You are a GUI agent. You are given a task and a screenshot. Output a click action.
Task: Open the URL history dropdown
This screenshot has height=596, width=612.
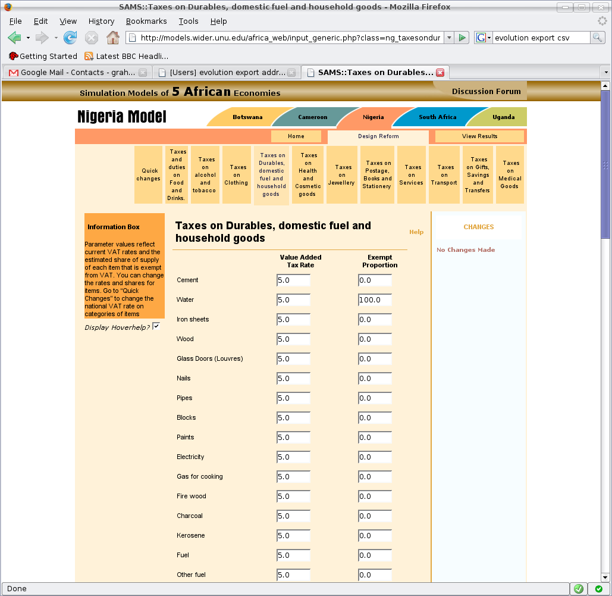(x=448, y=38)
